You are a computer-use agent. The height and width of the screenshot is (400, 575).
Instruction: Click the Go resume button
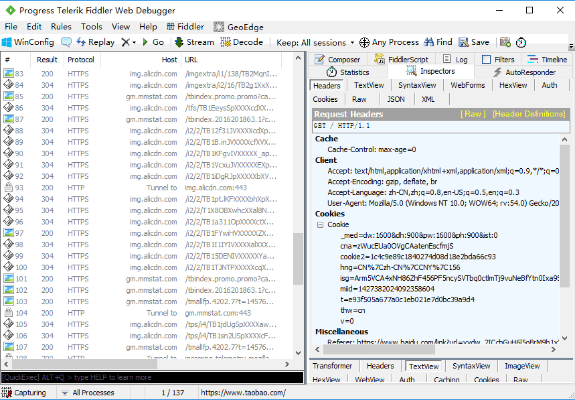[153, 42]
